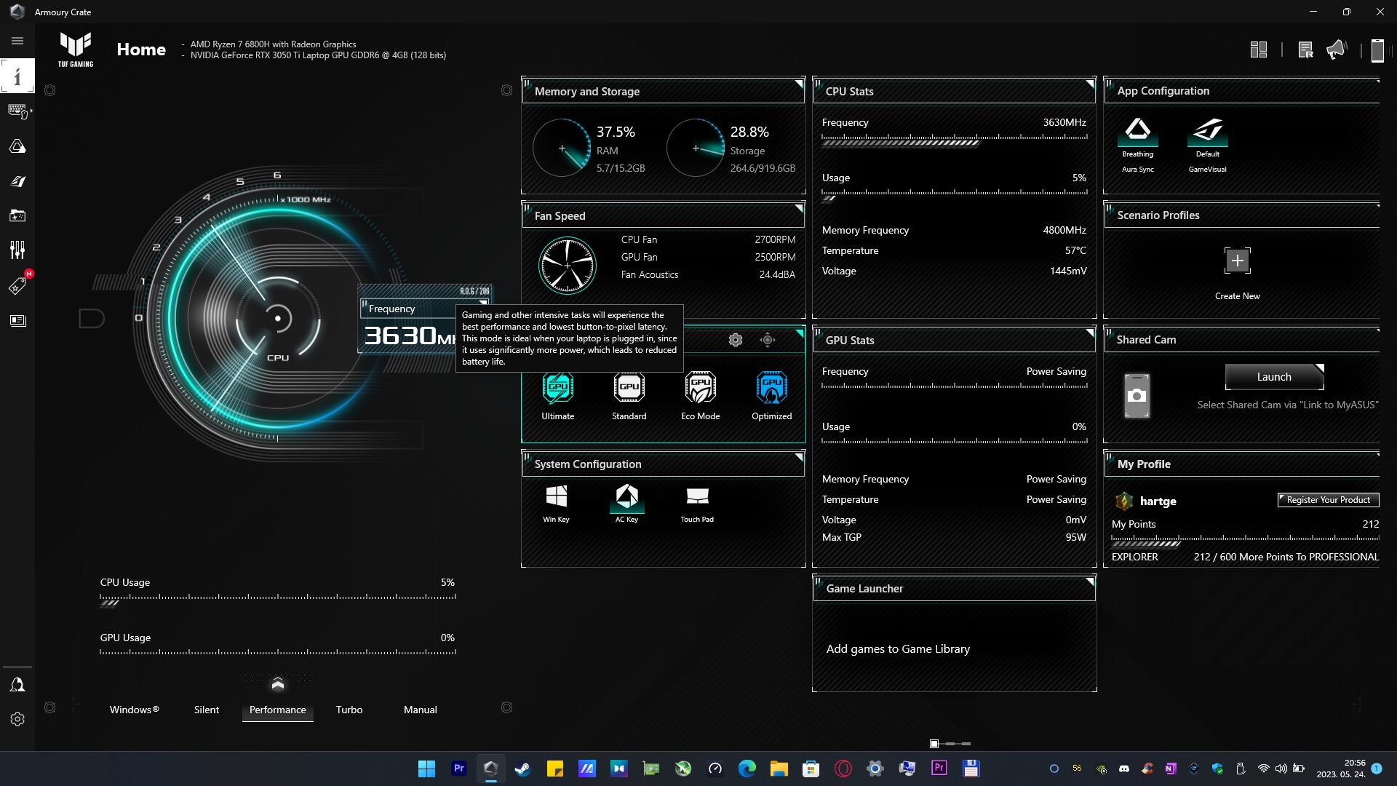Open the document report icon at top right

(1305, 49)
